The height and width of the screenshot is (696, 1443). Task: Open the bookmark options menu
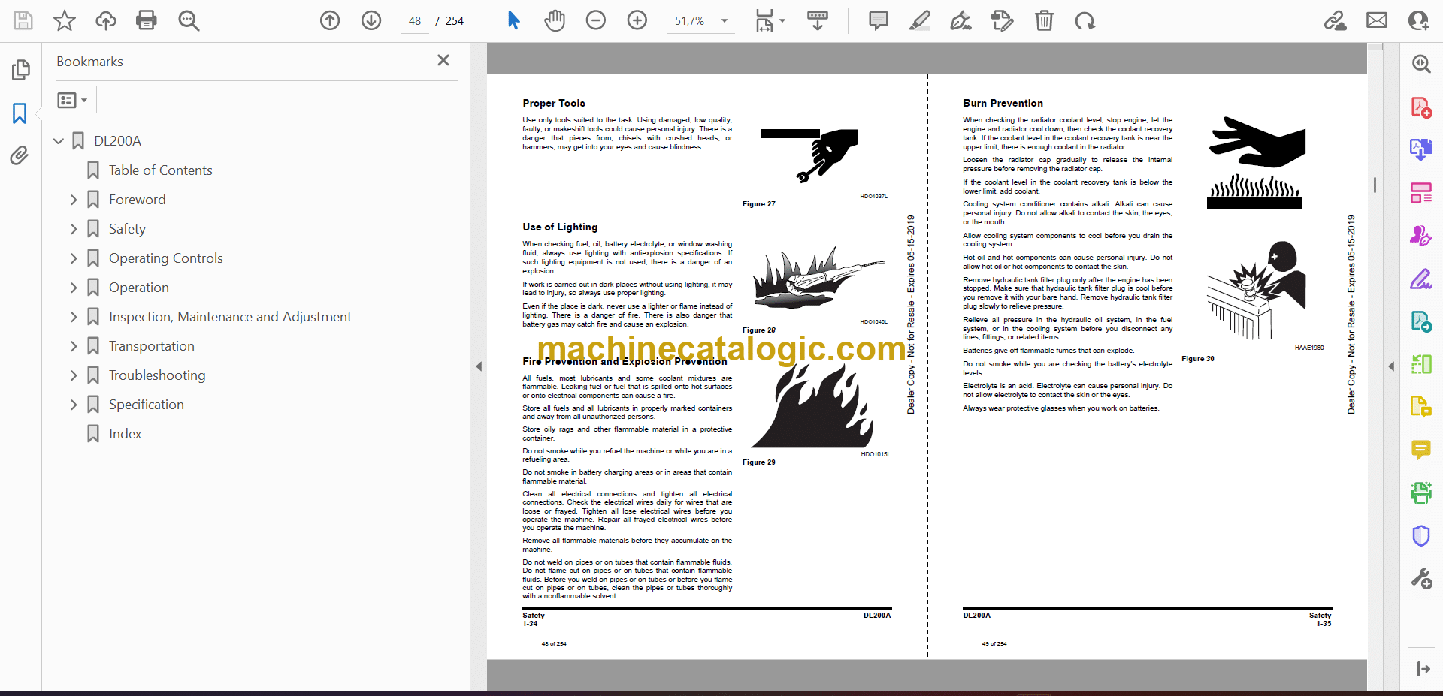[72, 100]
